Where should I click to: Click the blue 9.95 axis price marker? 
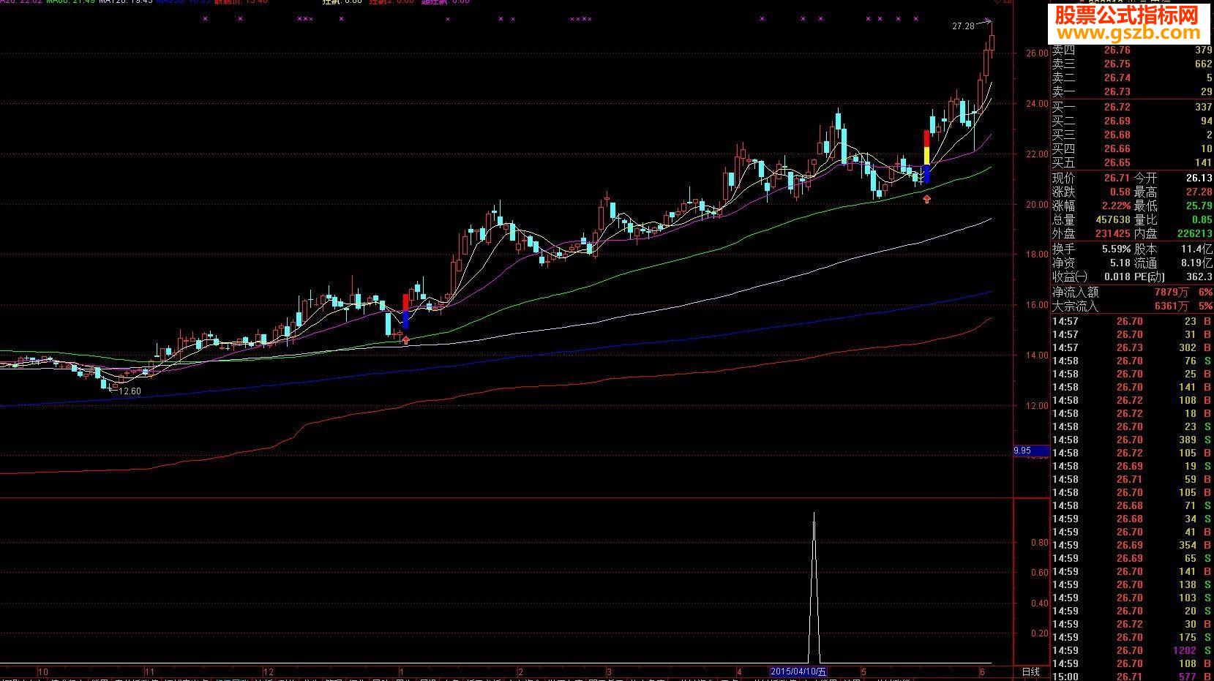click(1032, 451)
